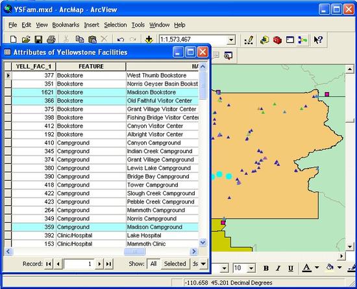
Task: Open the fill color dropdown arrow
Action: click(x=339, y=268)
